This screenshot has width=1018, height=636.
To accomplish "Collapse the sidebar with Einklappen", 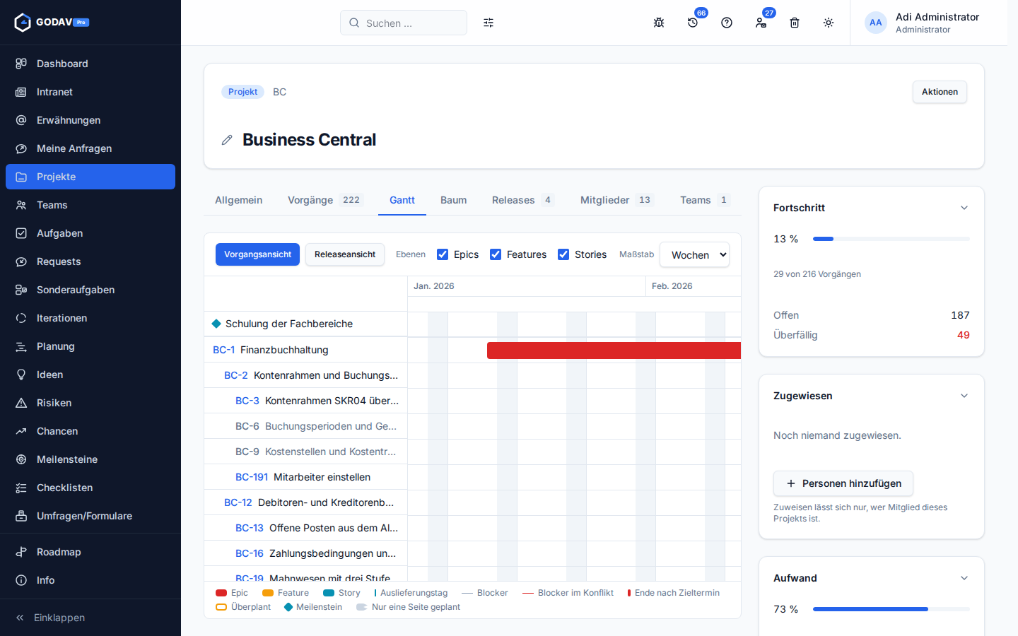I will tap(90, 618).
